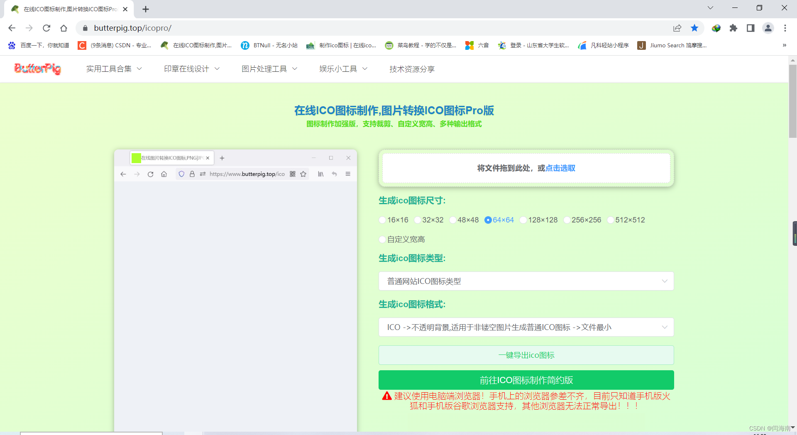
Task: Open the 普通网站ICO图标类型 dropdown
Action: click(x=526, y=281)
